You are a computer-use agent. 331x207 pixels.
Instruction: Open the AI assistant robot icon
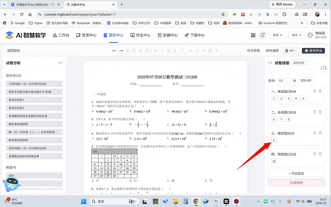coord(12,184)
